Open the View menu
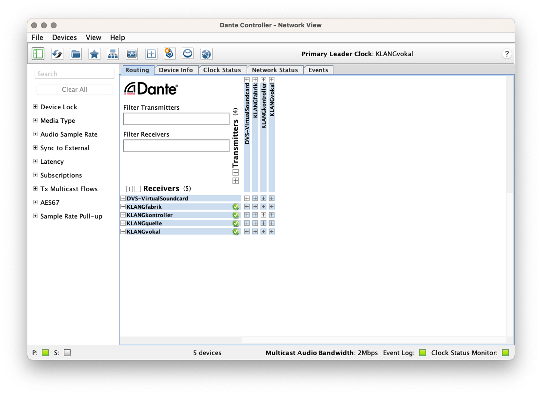The width and height of the screenshot is (542, 396). coord(93,38)
